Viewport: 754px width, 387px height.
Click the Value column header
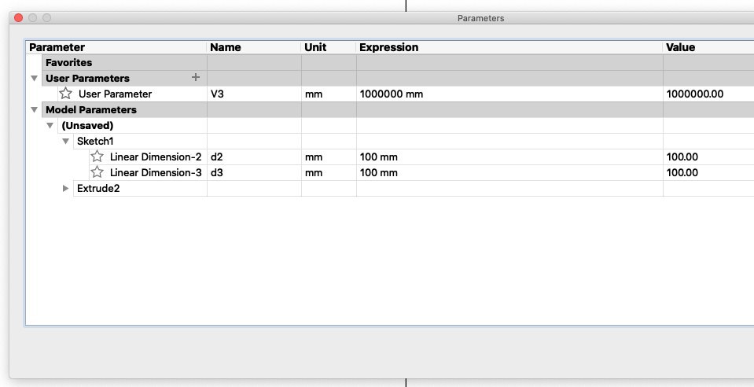[x=708, y=47]
